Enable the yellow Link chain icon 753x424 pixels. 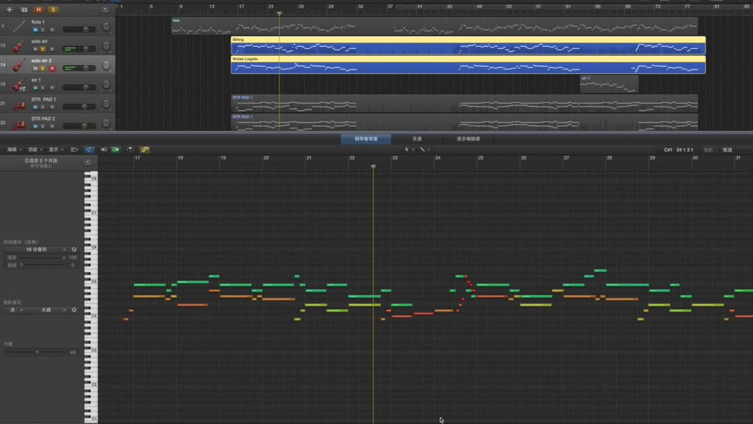tap(144, 149)
